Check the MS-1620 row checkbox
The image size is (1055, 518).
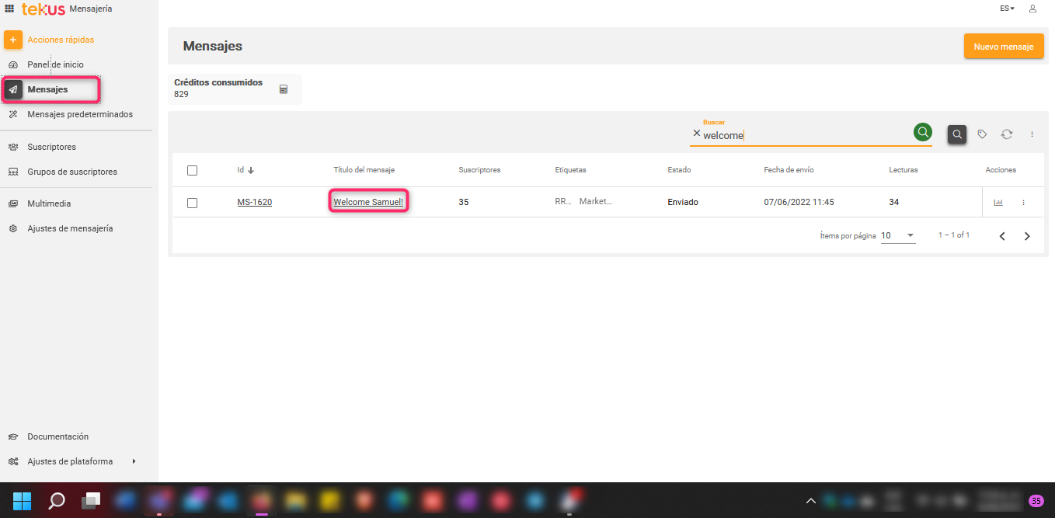tap(193, 203)
